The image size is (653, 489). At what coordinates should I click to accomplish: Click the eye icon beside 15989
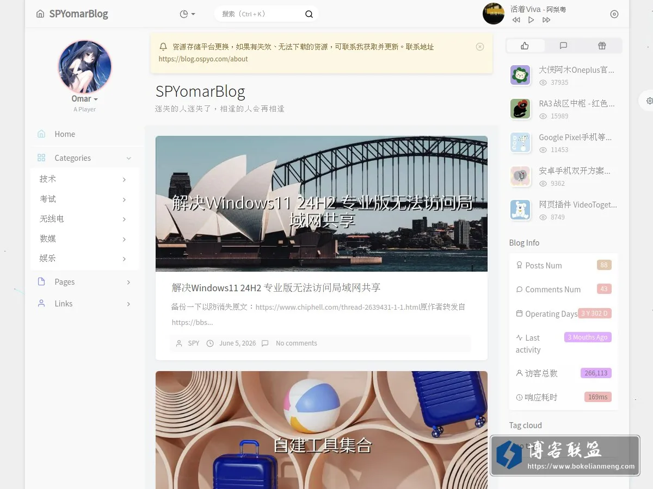coord(543,116)
